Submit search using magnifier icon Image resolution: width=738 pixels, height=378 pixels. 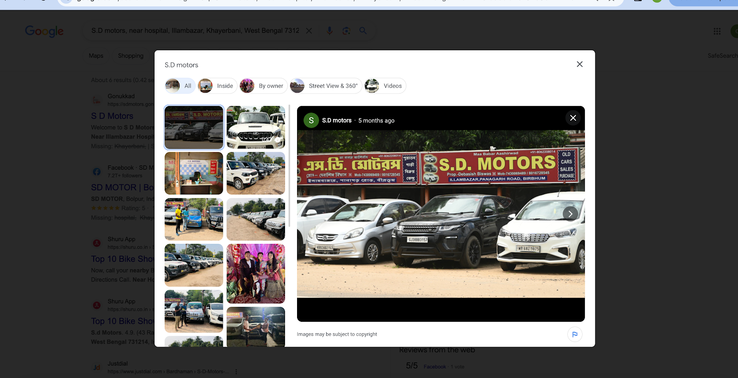click(363, 30)
